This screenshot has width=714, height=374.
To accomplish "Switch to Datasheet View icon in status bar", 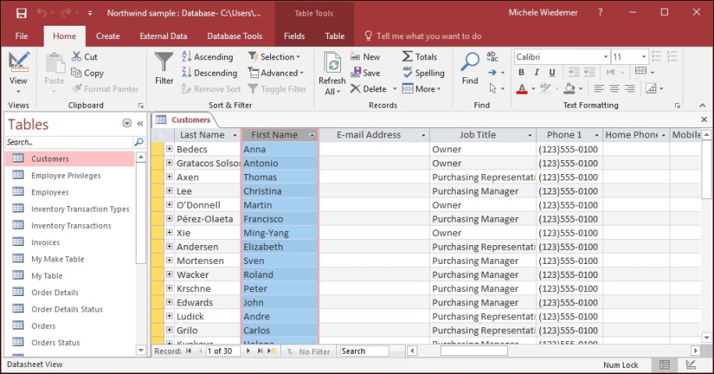I will 664,365.
